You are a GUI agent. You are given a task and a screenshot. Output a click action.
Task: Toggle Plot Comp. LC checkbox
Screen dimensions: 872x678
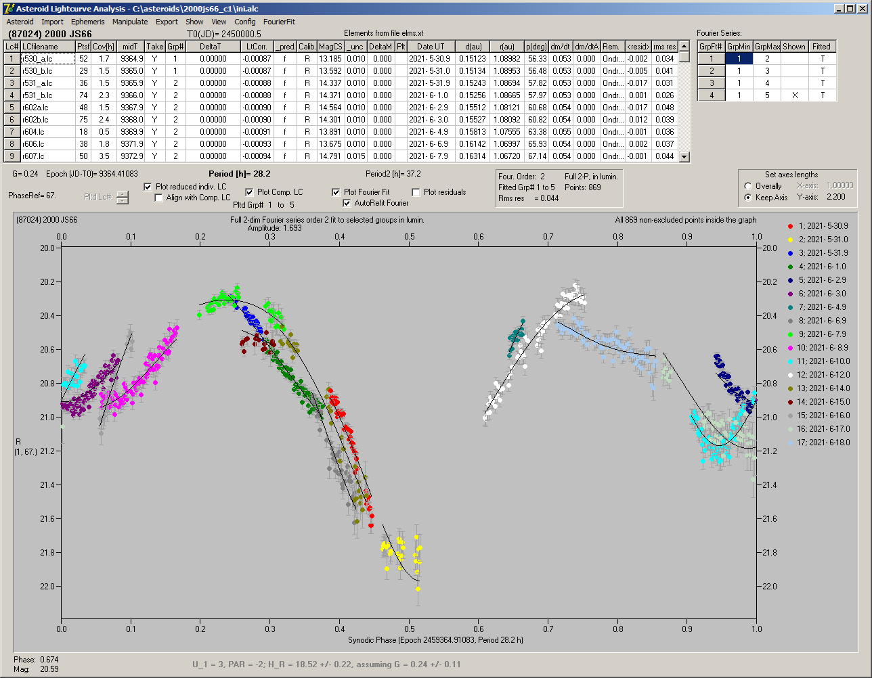(x=249, y=192)
